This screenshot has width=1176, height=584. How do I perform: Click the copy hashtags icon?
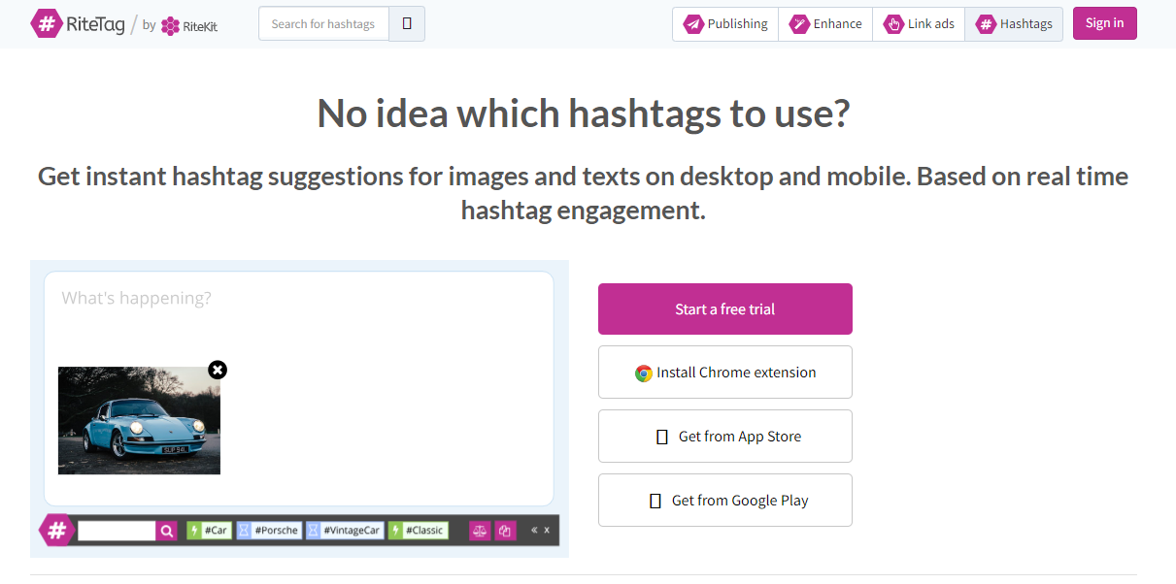505,531
